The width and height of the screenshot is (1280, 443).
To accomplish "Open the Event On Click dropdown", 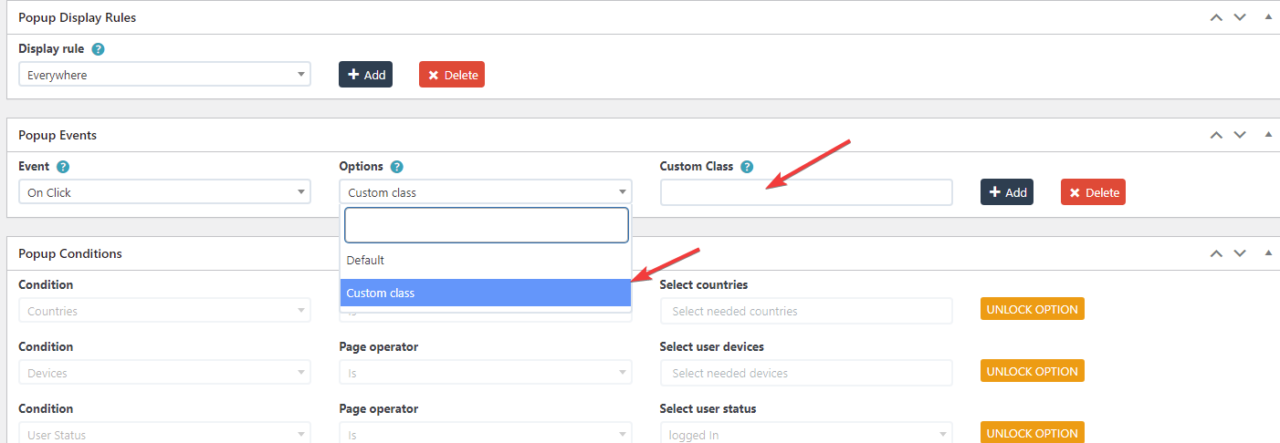I will pyautogui.click(x=164, y=192).
